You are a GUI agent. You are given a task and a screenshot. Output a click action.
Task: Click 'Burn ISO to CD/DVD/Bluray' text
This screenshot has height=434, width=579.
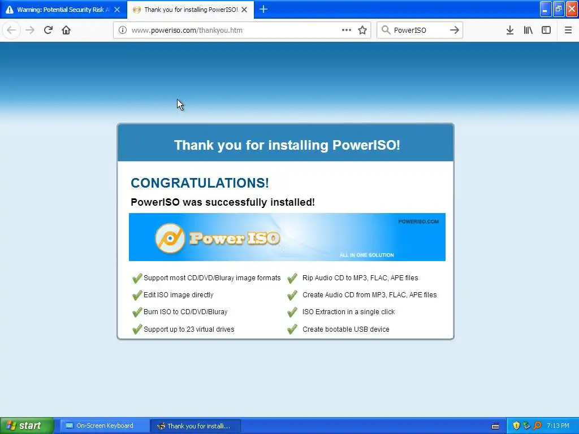[185, 312]
